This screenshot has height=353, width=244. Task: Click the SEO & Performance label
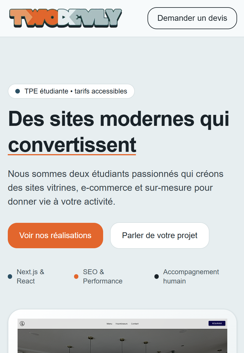pyautogui.click(x=103, y=276)
